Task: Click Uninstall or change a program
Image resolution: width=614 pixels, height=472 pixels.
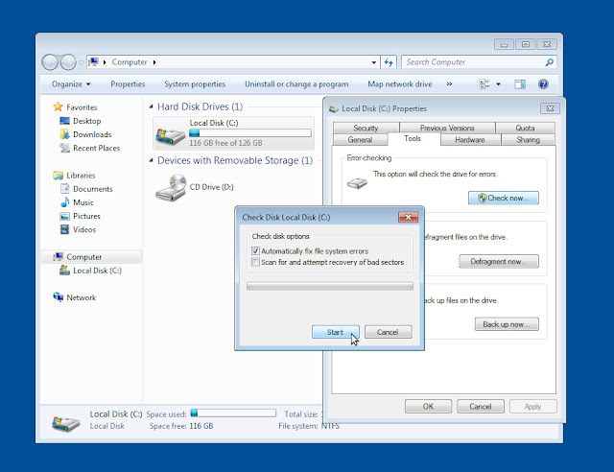Action: click(296, 84)
